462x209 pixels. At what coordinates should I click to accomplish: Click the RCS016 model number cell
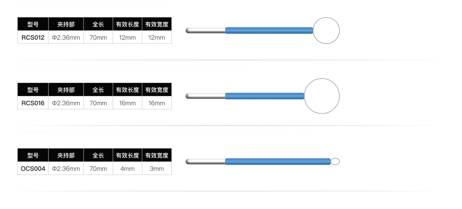[x=33, y=103]
